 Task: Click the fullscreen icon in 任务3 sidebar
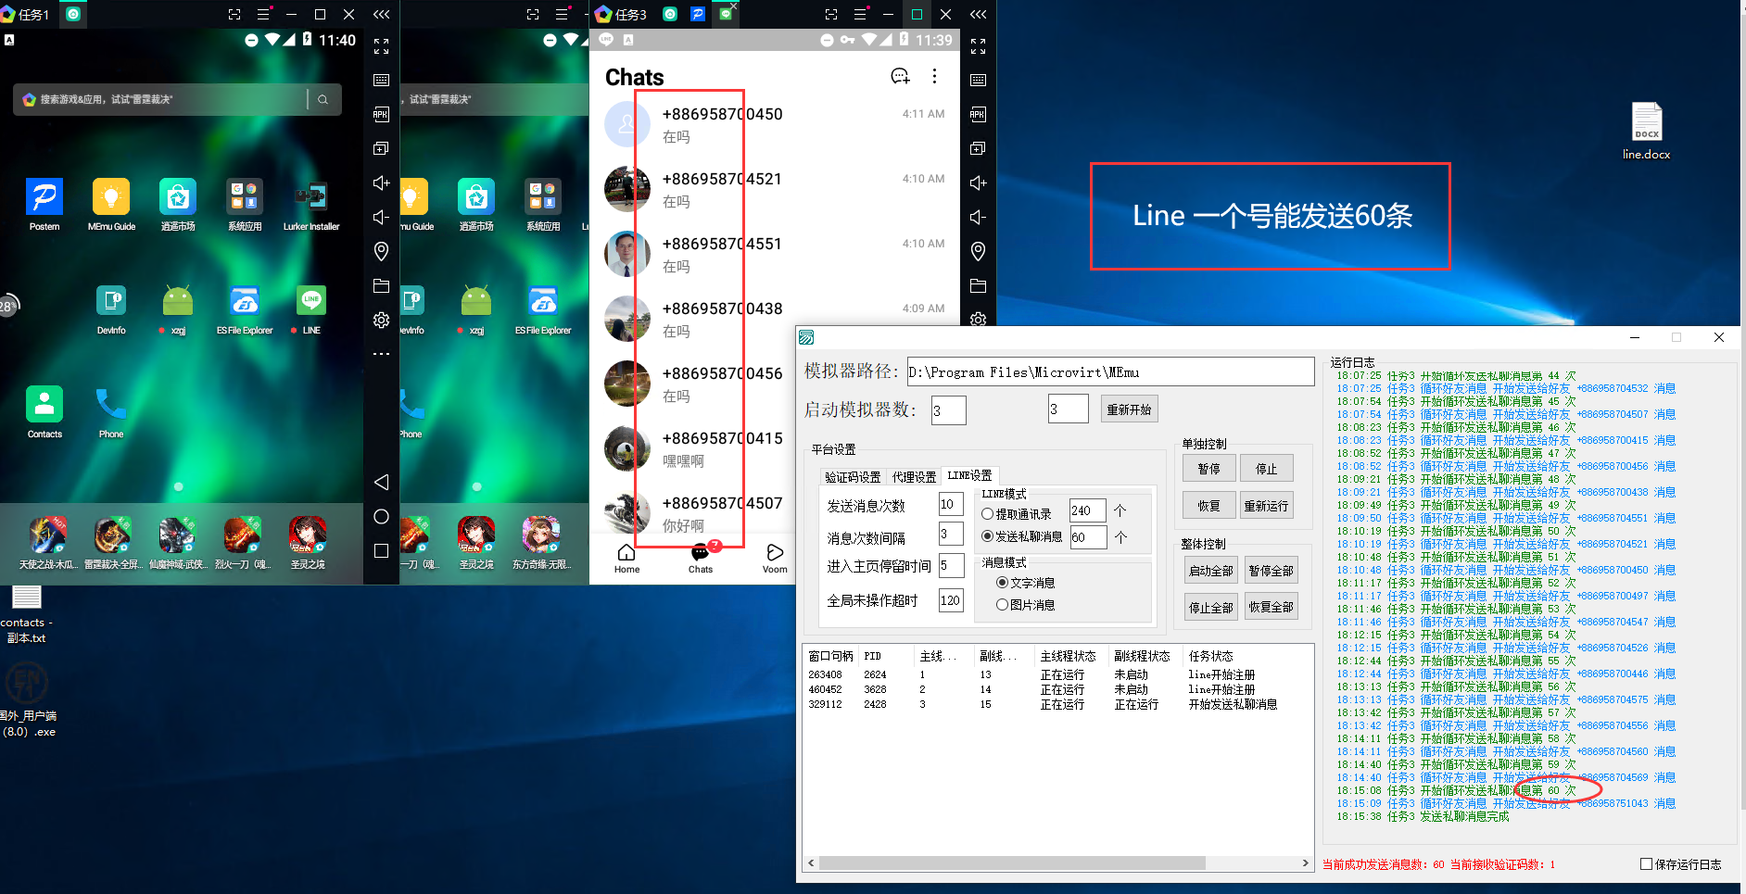coord(978,45)
